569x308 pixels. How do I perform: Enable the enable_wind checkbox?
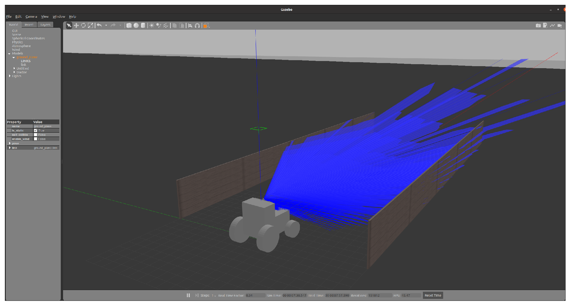(x=36, y=139)
